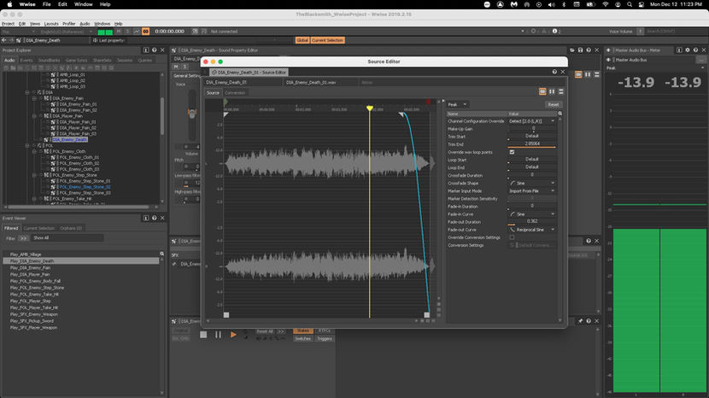Open Crossfade Shape dropdown
Screen dimensions: 709x398
(x=531, y=183)
